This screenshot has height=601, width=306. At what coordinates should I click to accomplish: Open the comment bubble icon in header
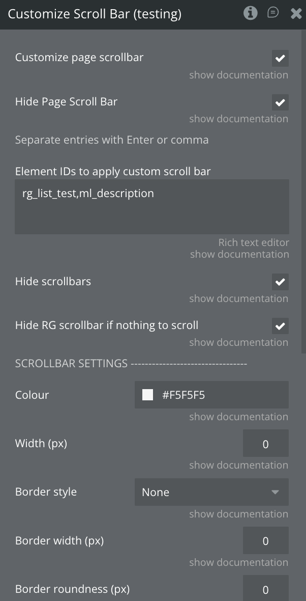point(273,13)
